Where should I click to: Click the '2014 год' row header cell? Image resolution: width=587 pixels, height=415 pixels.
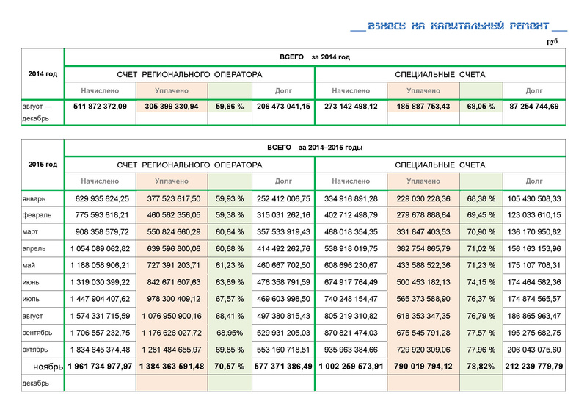43,74
